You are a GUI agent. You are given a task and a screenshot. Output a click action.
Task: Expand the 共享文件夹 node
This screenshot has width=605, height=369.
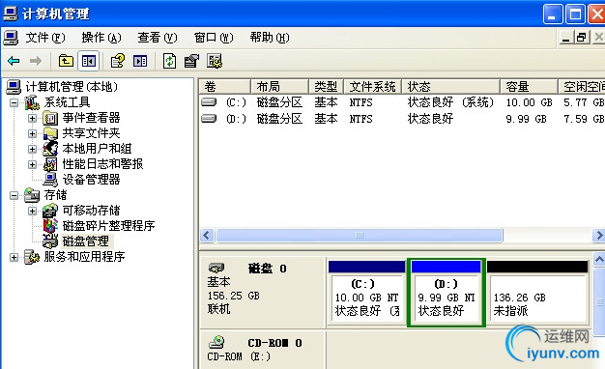[x=33, y=133]
